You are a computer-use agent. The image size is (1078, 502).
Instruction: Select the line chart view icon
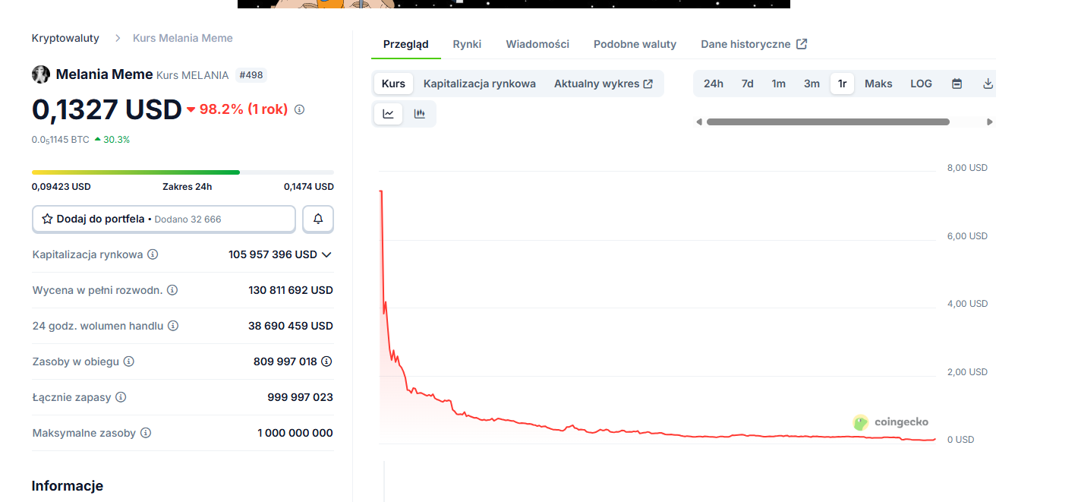click(x=389, y=114)
